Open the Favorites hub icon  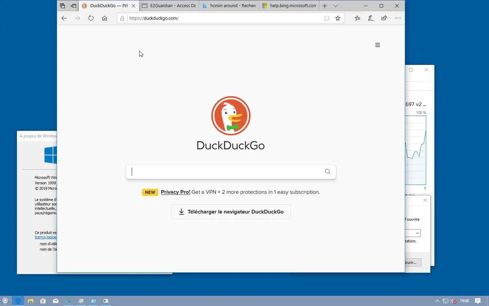[x=357, y=18]
